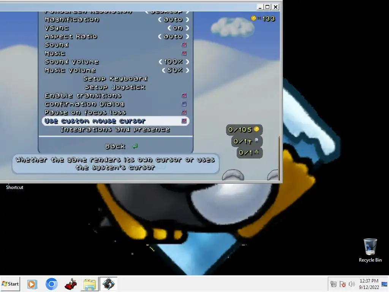This screenshot has width=389, height=292.
Task: Click Show desktop button in taskbar
Action: coord(385,284)
